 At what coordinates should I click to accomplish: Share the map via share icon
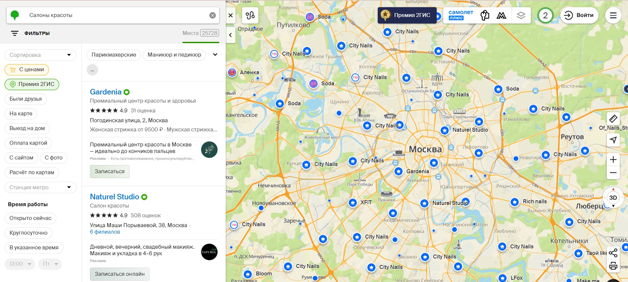pos(613,253)
